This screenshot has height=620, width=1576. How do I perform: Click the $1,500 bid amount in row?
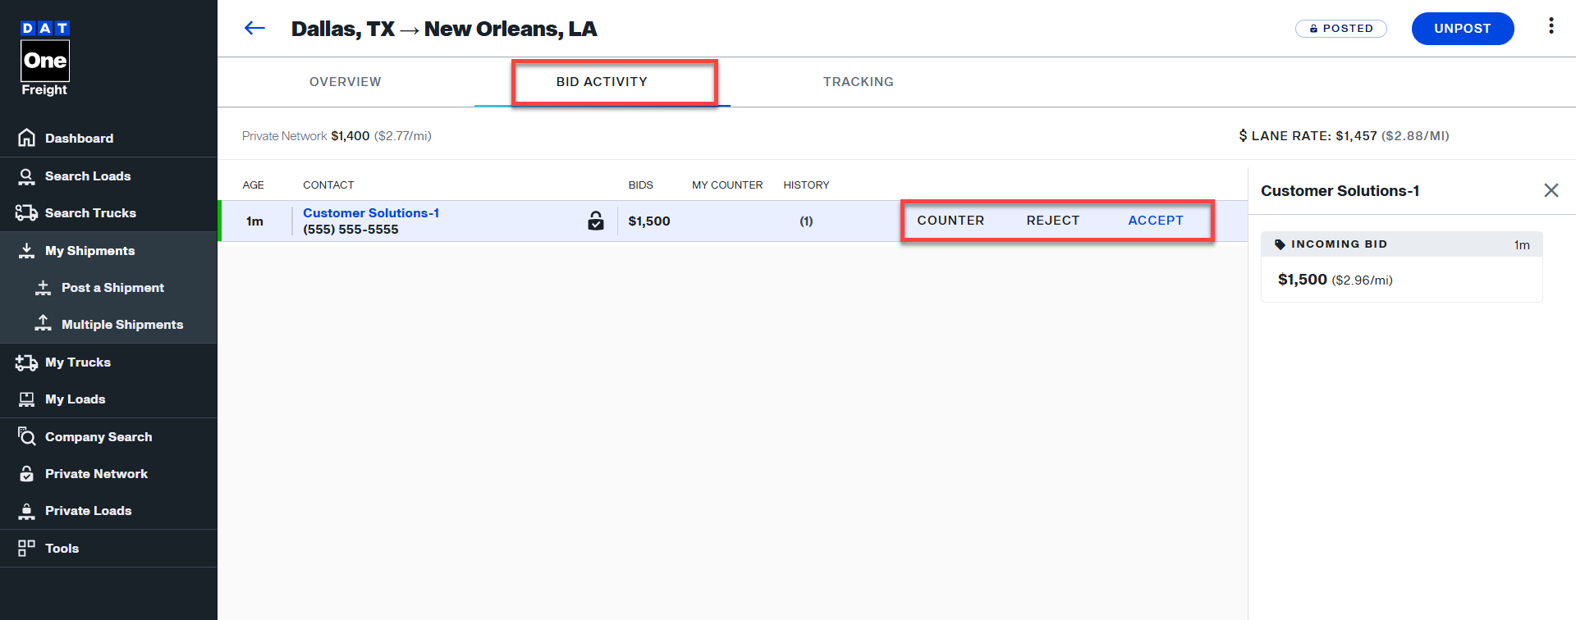649,221
